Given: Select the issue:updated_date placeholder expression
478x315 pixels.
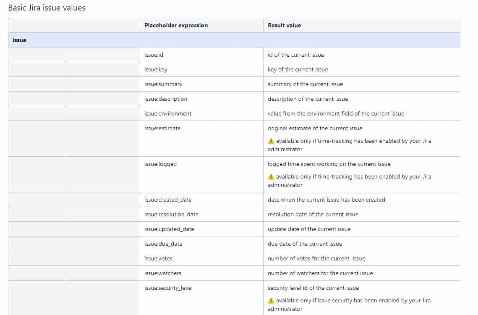Looking at the screenshot, I should [169, 229].
